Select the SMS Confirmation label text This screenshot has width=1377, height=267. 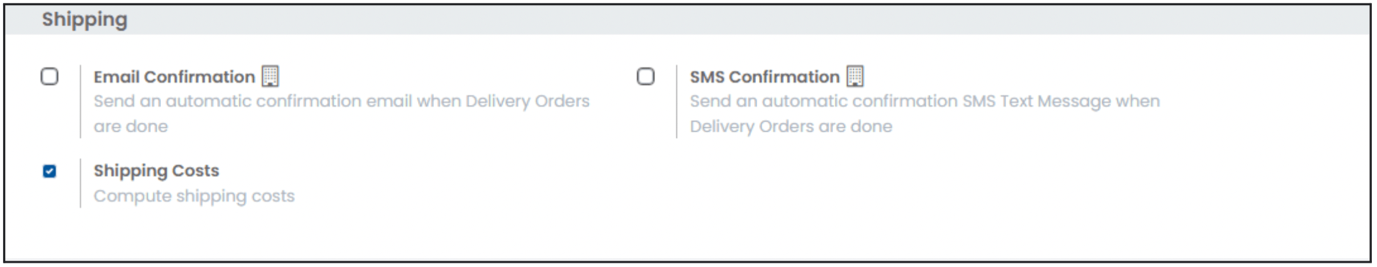click(765, 77)
